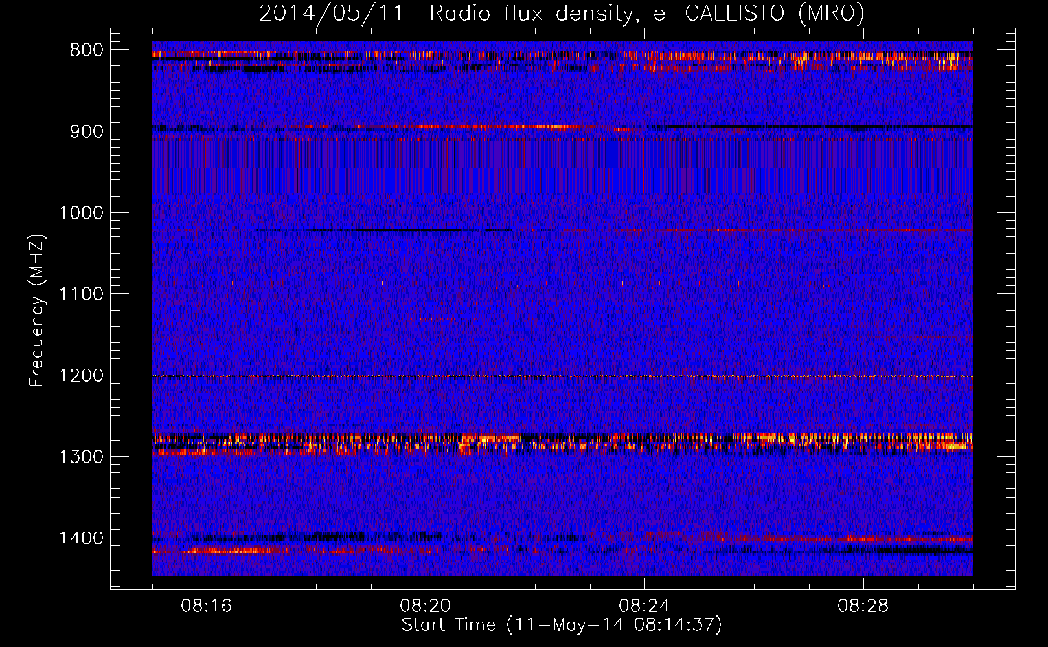This screenshot has width=1048, height=647.
Task: Click the 08:24 time tick label
Action: click(x=644, y=606)
